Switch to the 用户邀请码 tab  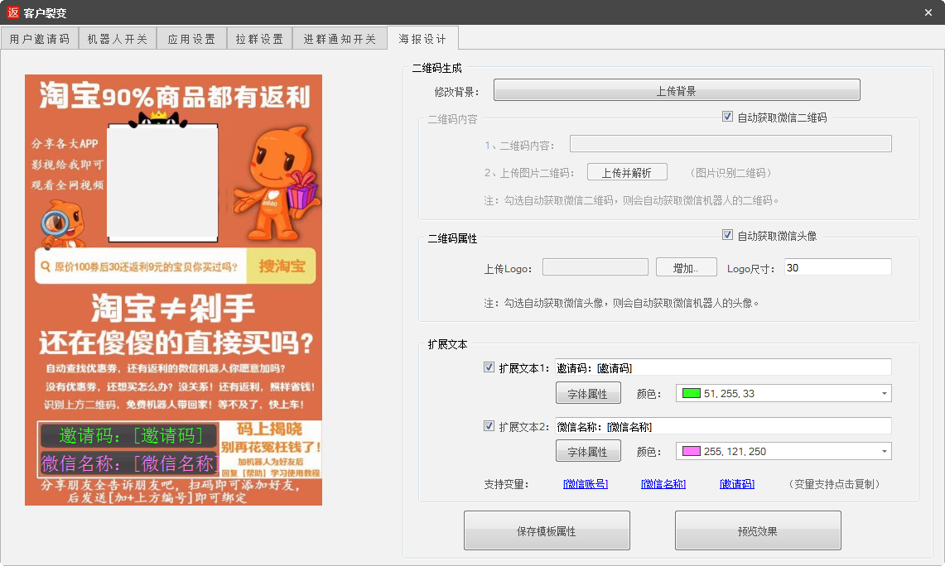coord(40,39)
